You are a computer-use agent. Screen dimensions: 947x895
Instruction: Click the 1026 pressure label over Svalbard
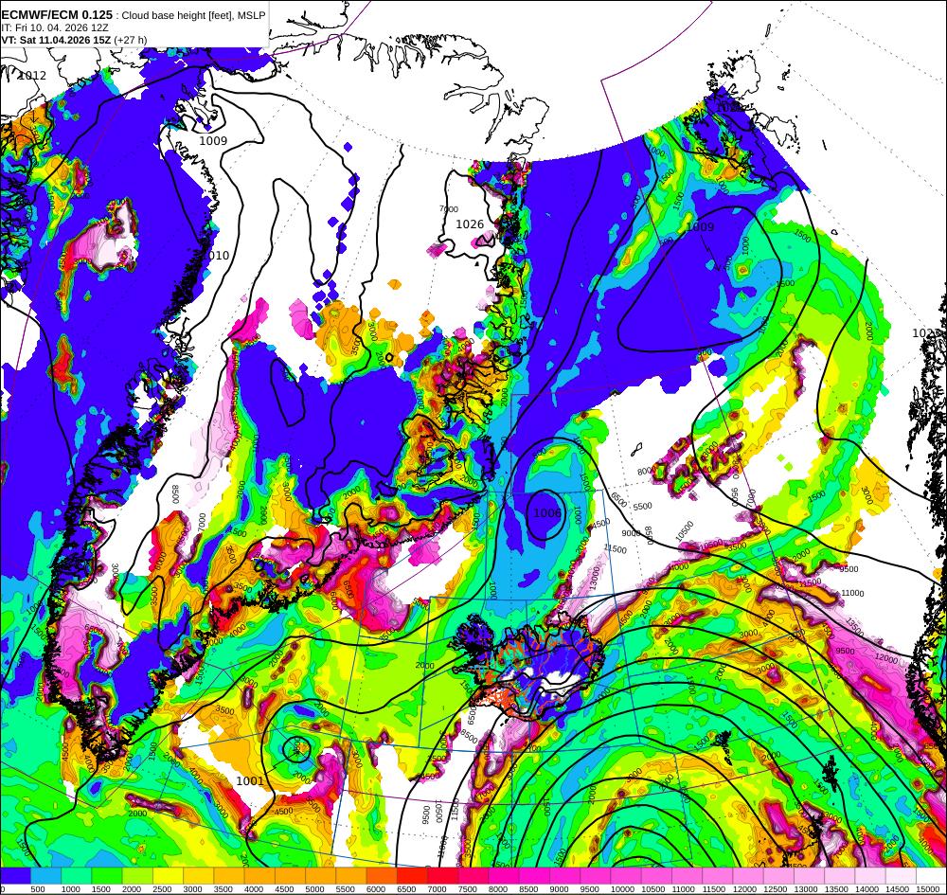coord(470,224)
